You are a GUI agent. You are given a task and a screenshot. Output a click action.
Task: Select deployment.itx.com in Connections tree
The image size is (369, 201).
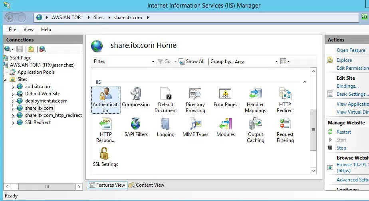46,101
